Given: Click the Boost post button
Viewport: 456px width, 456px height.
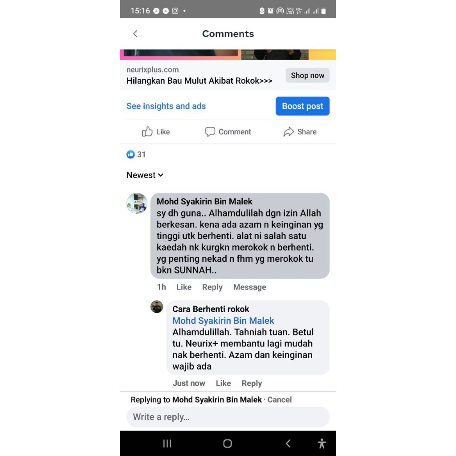Looking at the screenshot, I should pyautogui.click(x=302, y=106).
